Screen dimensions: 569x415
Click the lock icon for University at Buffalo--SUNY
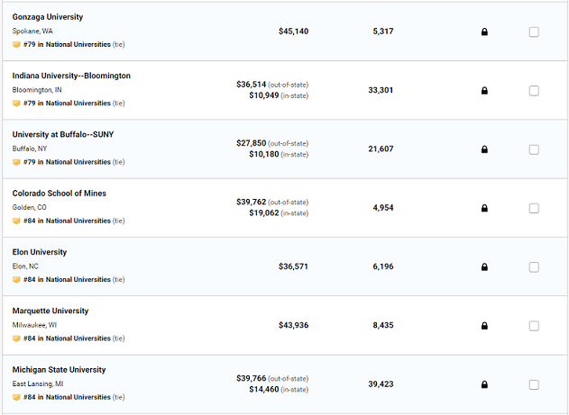coord(484,149)
